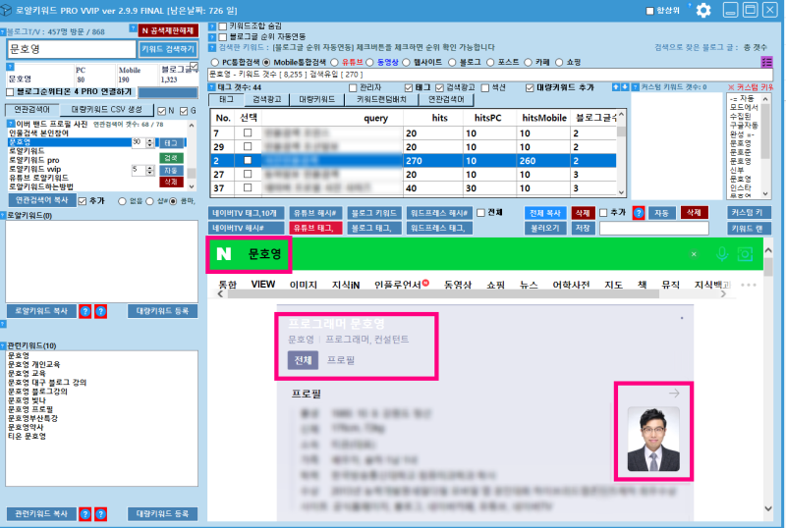Click the microphone voice search icon

click(722, 254)
